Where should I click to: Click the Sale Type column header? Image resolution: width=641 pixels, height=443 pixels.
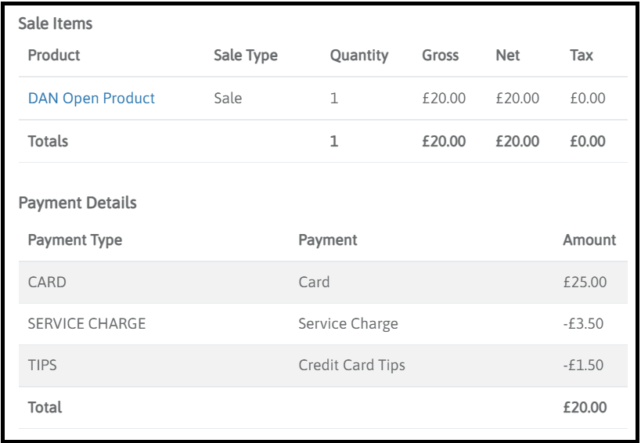(x=246, y=56)
